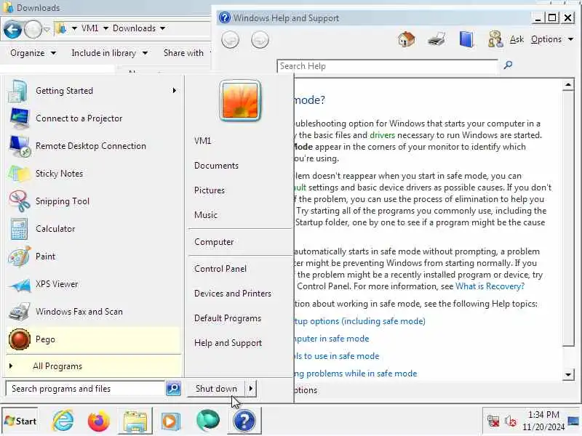The width and height of the screenshot is (582, 436).
Task: Open Organize dropdown in Downloads window
Action: coord(33,53)
